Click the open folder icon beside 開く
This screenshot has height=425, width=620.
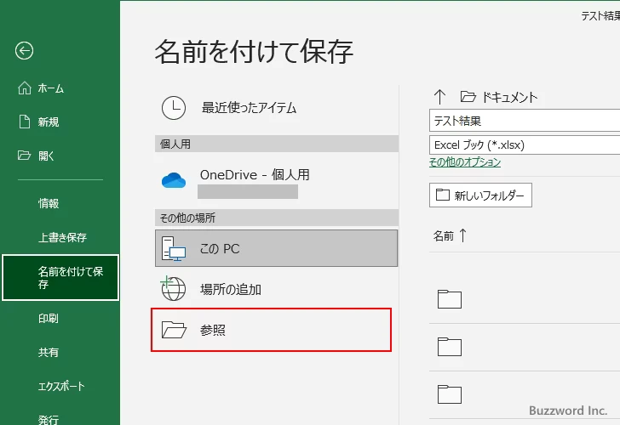point(24,155)
